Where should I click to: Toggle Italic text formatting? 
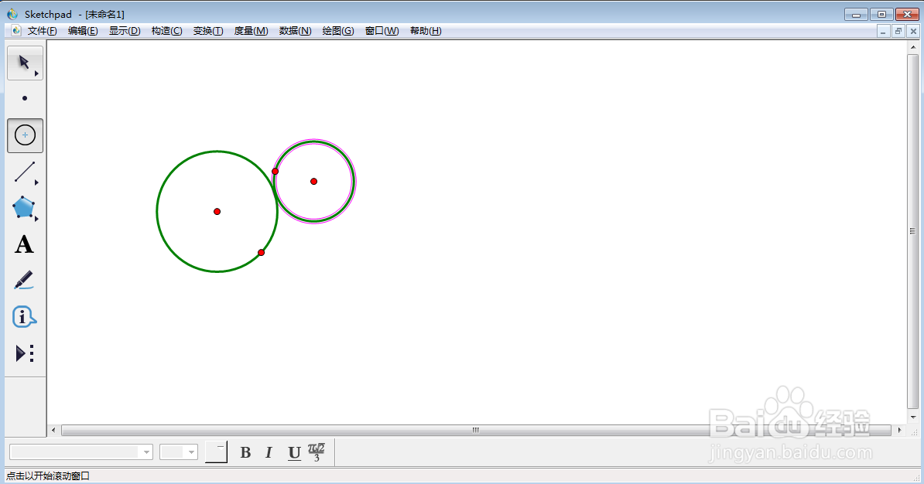[x=269, y=452]
